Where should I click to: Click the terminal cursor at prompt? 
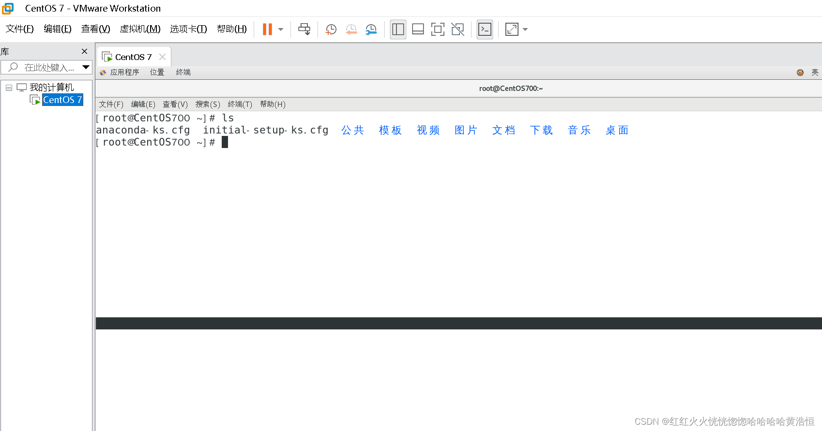tap(225, 142)
